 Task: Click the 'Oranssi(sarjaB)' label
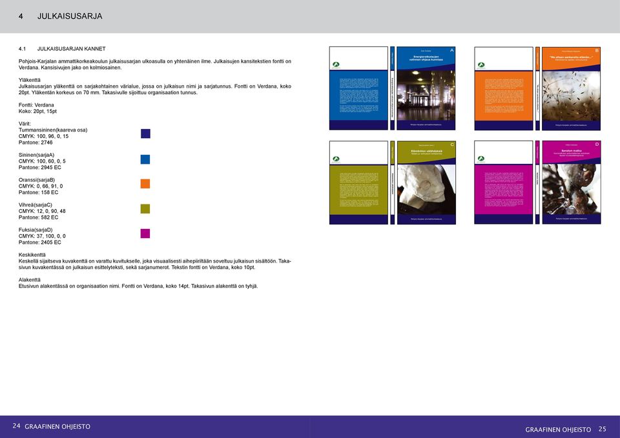(37, 180)
